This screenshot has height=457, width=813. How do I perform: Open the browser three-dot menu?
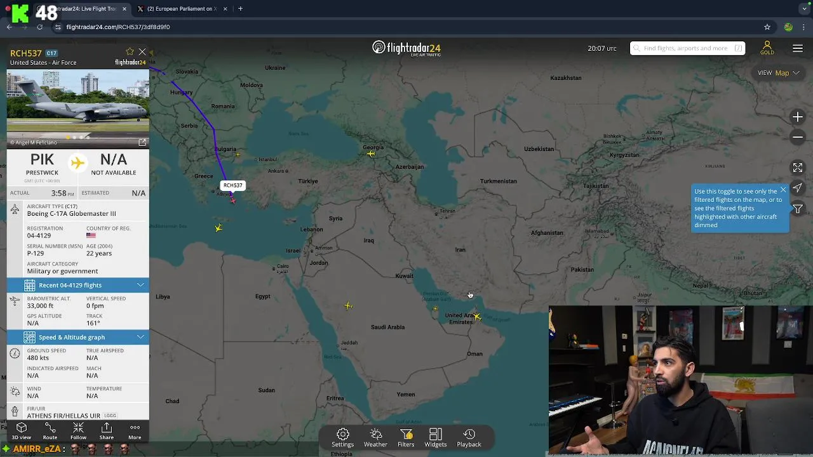(804, 27)
